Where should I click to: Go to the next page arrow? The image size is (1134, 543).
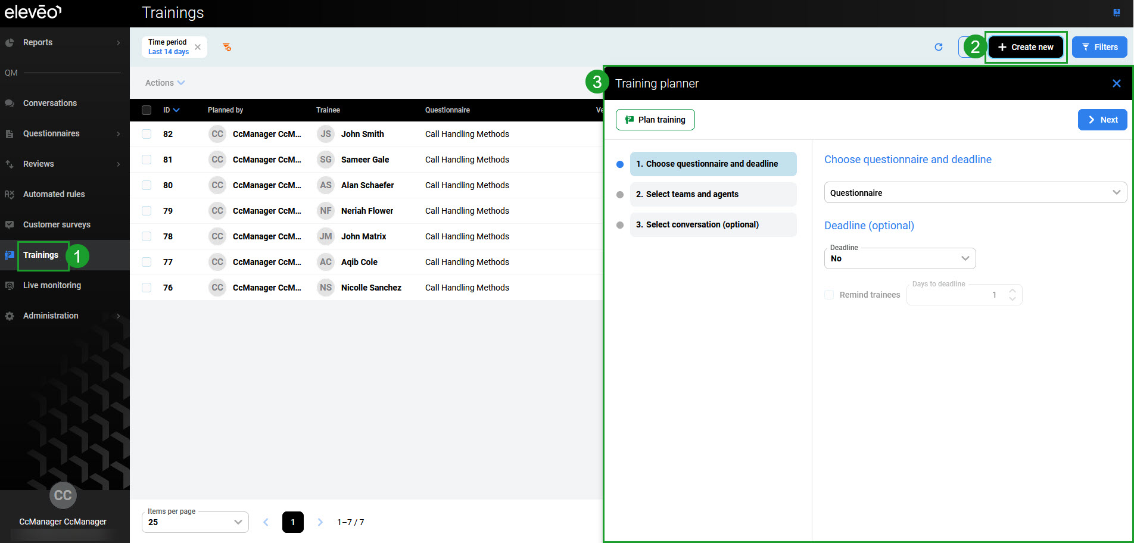(320, 522)
